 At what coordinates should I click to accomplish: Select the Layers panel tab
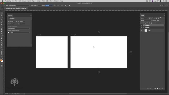click(142, 15)
